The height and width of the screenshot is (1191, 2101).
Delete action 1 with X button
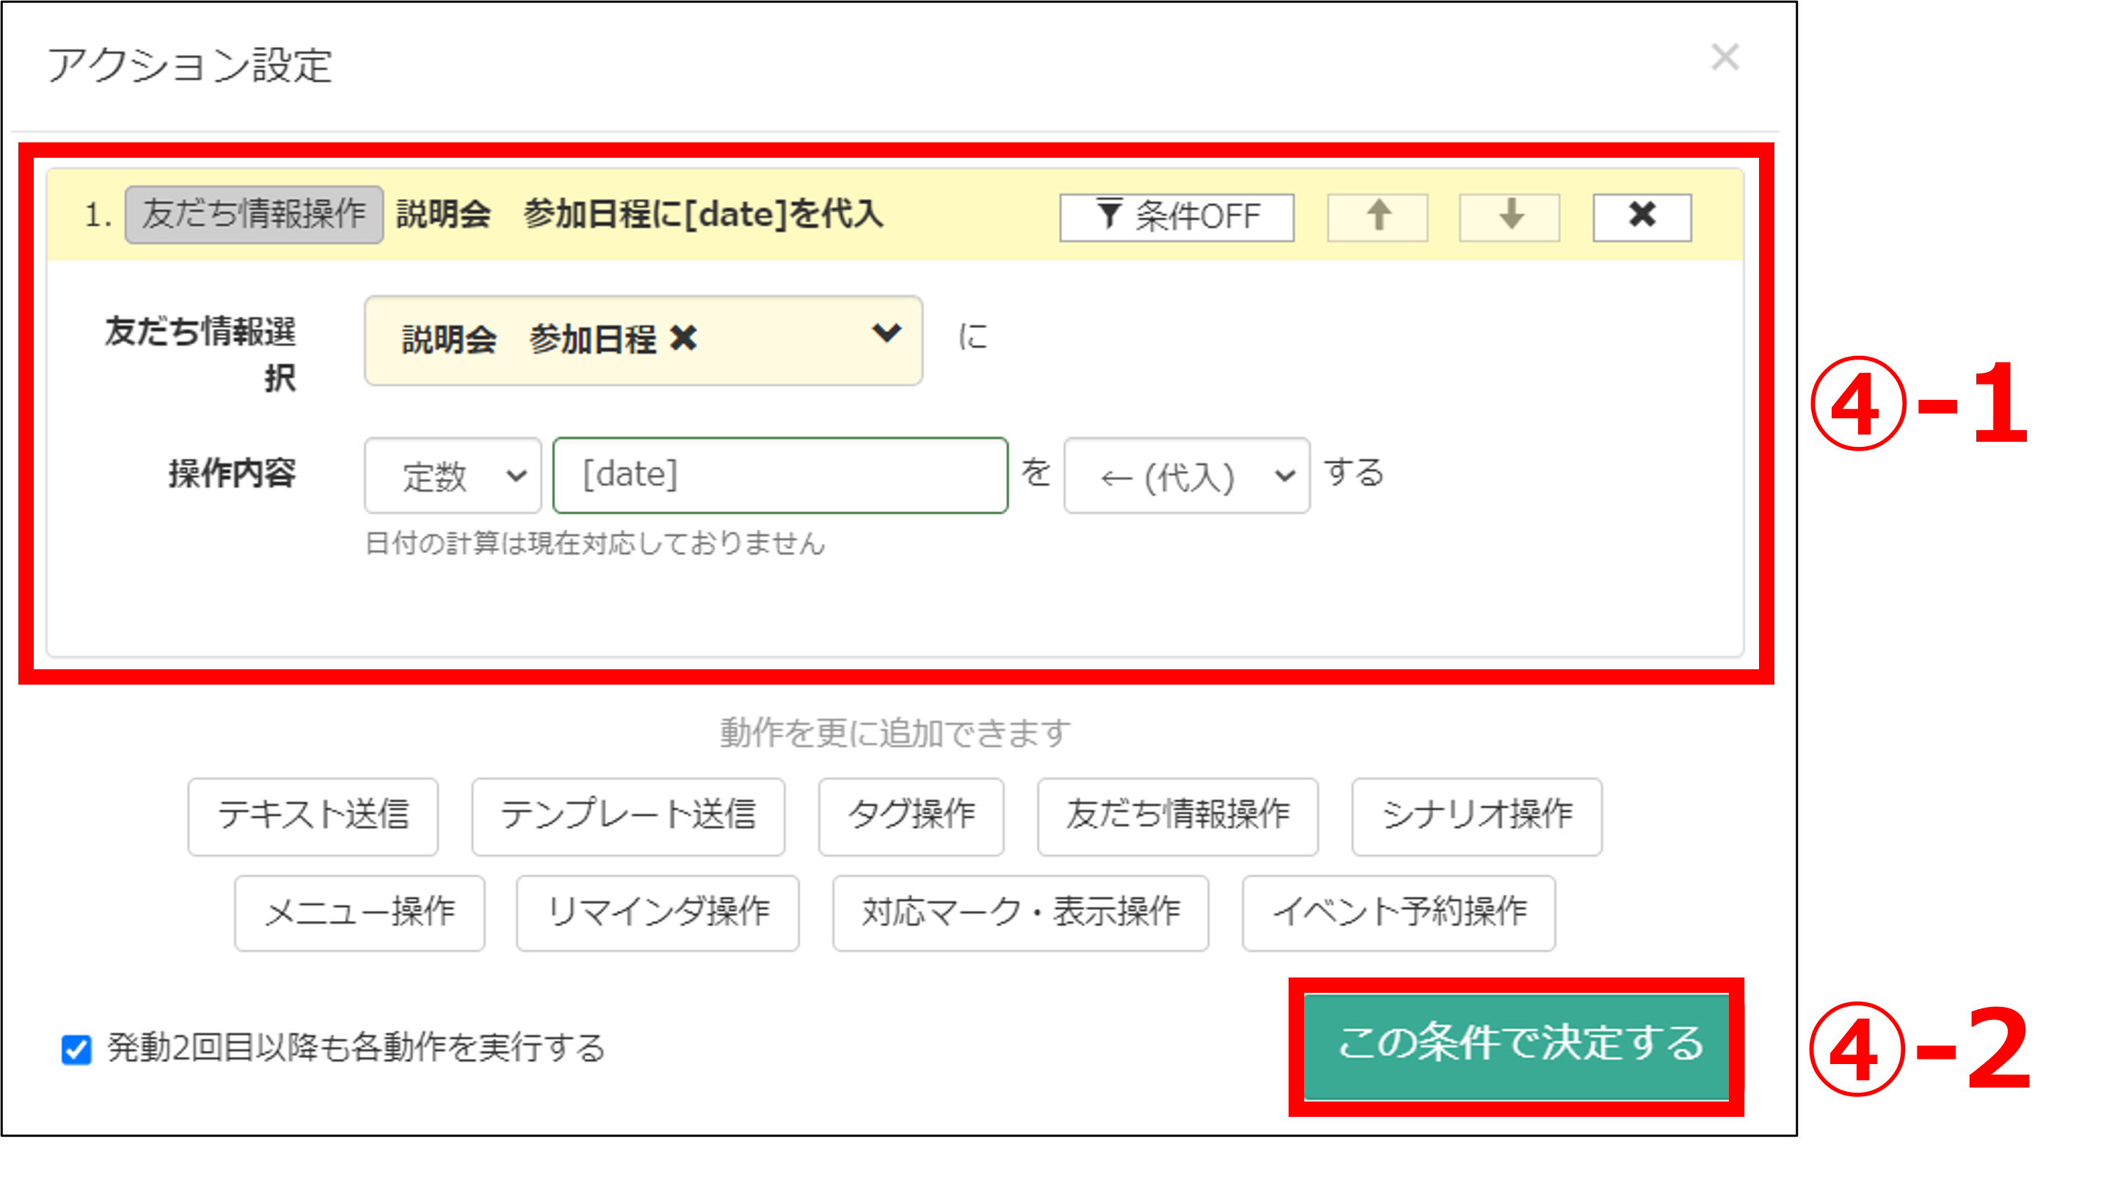[x=1642, y=216]
